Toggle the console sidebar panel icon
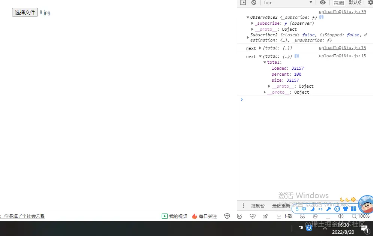Image resolution: width=373 pixels, height=236 pixels. [243, 3]
